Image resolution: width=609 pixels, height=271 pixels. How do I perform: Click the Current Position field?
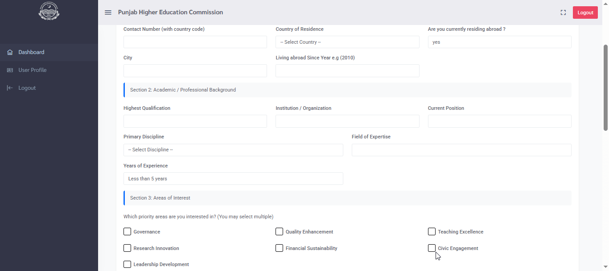[499, 121]
